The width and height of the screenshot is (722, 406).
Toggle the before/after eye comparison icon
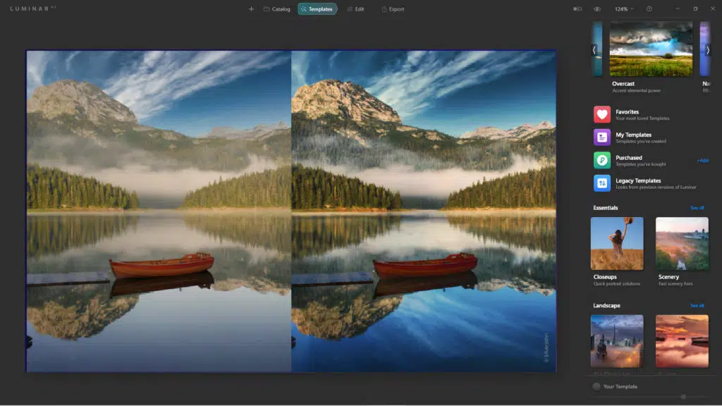597,9
